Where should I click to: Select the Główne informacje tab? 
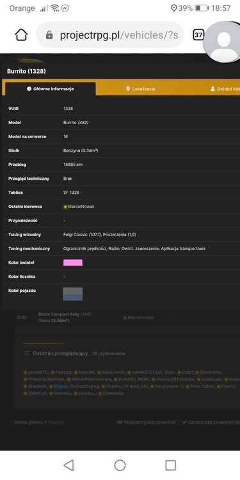tap(51, 89)
